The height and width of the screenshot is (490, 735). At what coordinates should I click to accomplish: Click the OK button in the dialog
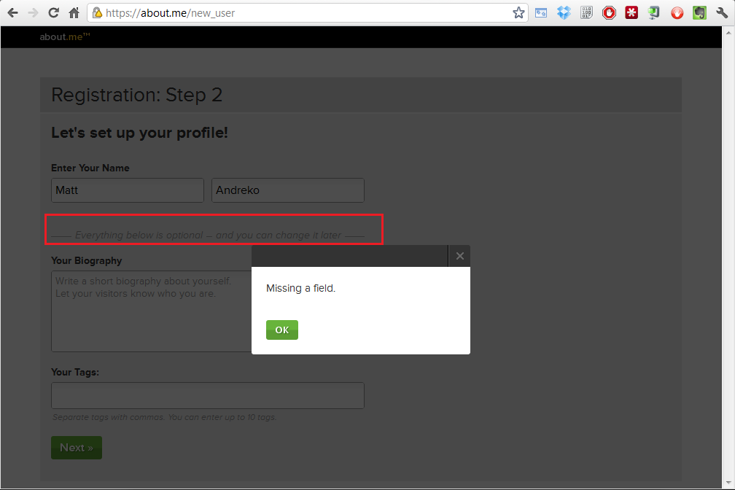281,330
